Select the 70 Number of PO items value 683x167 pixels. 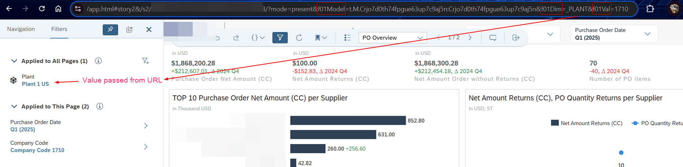coord(593,63)
